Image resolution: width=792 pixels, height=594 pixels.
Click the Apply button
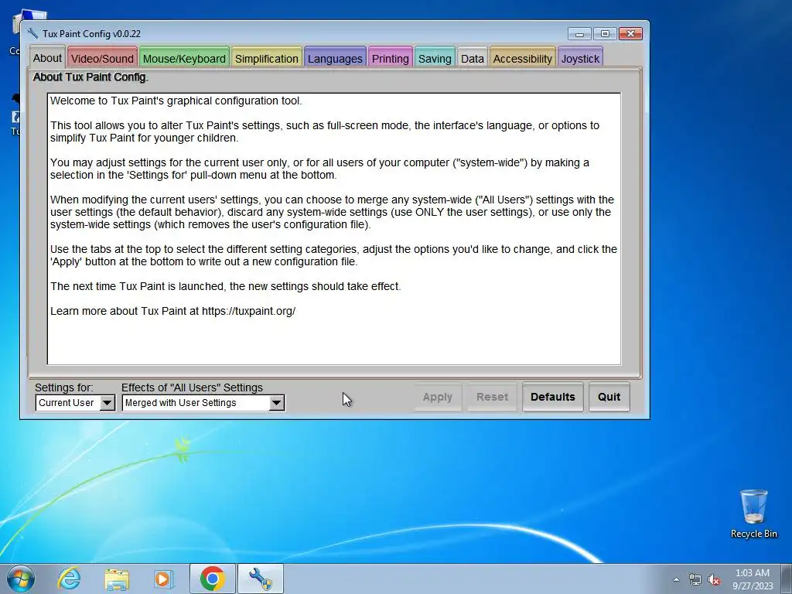click(438, 397)
